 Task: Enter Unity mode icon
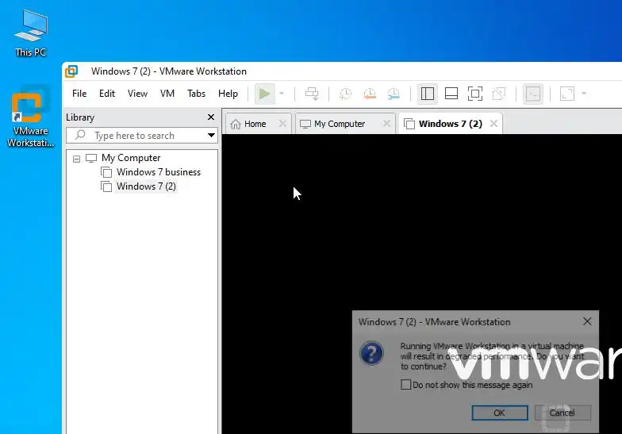click(499, 94)
